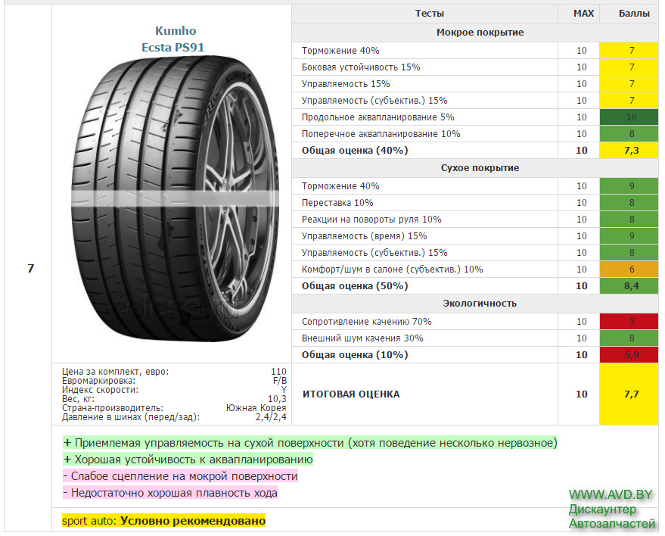Click the red ecology overall score 5,9

(629, 355)
